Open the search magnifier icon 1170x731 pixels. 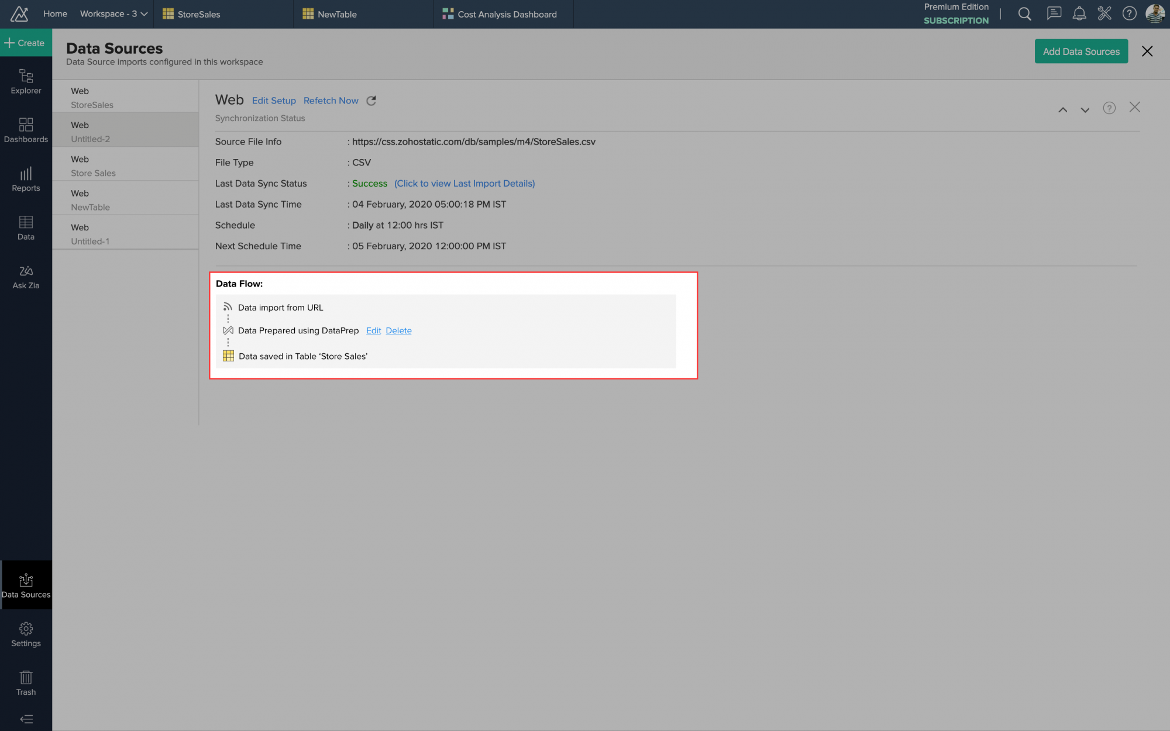pyautogui.click(x=1024, y=14)
